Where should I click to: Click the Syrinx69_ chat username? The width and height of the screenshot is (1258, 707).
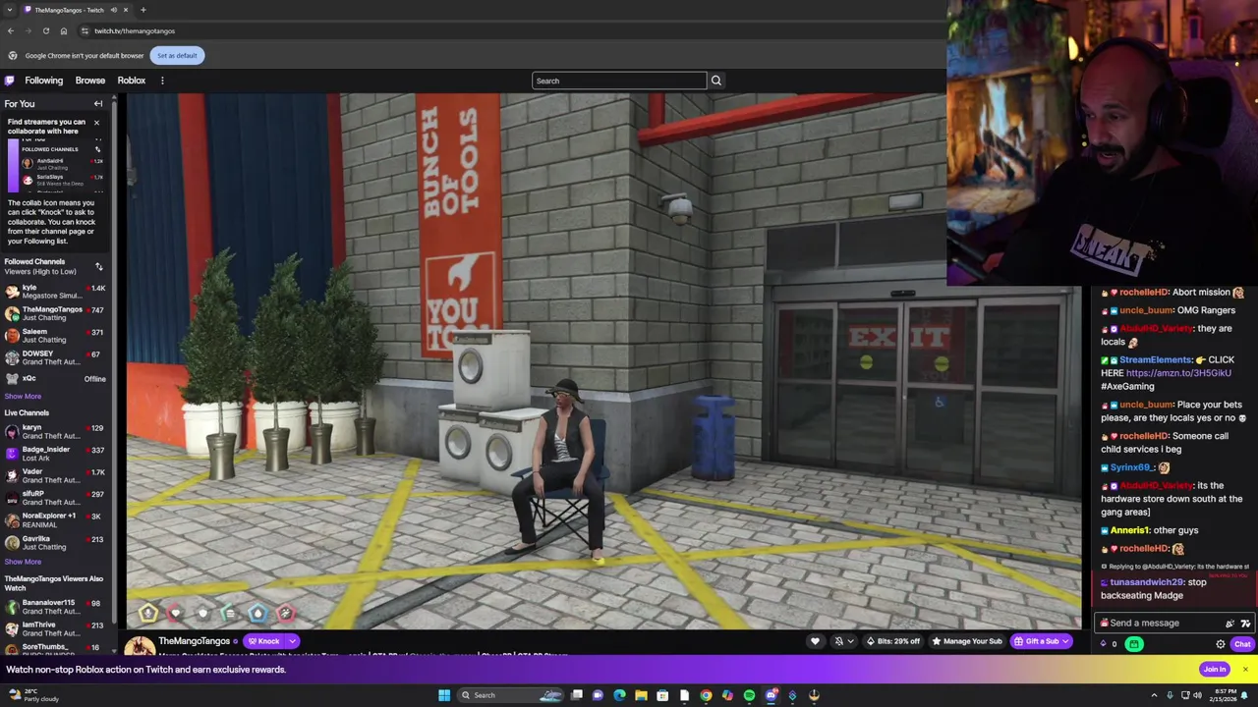(1132, 467)
